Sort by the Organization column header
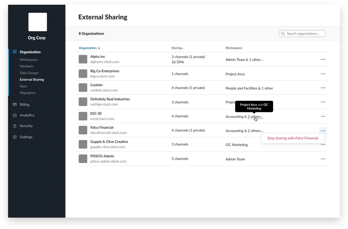The height and width of the screenshot is (229, 348). tap(90, 48)
